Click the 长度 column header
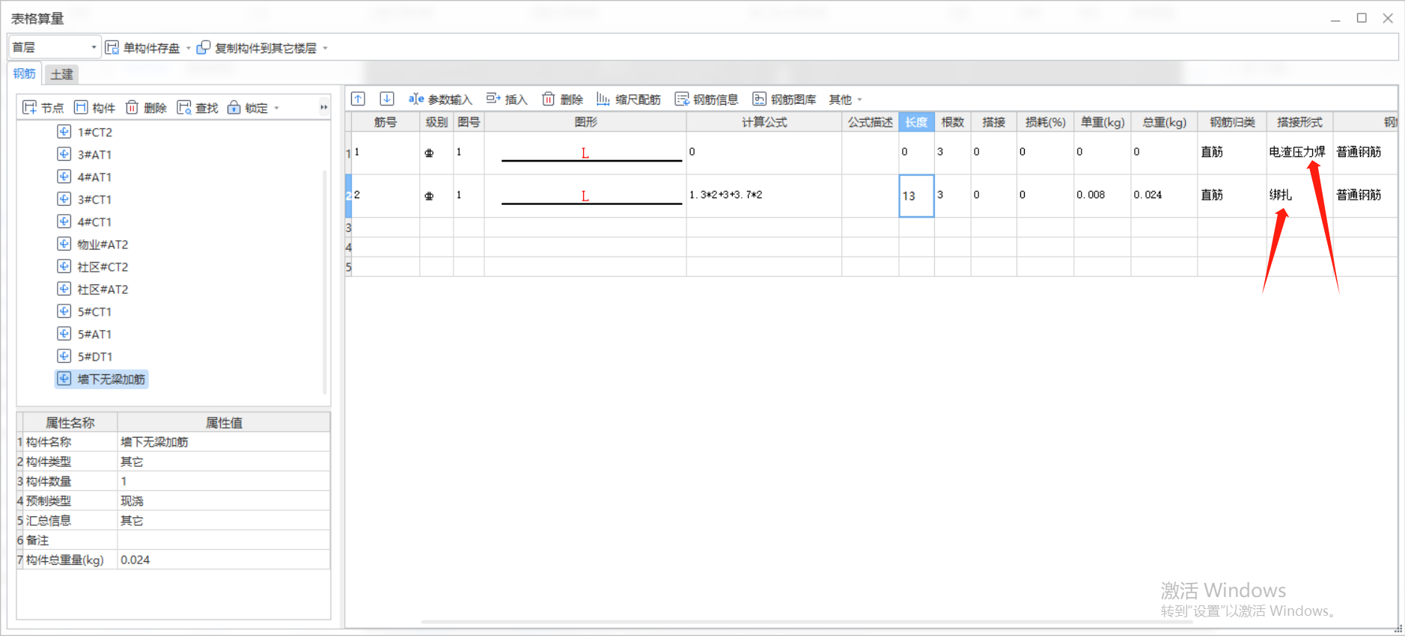1405x636 pixels. (x=916, y=122)
